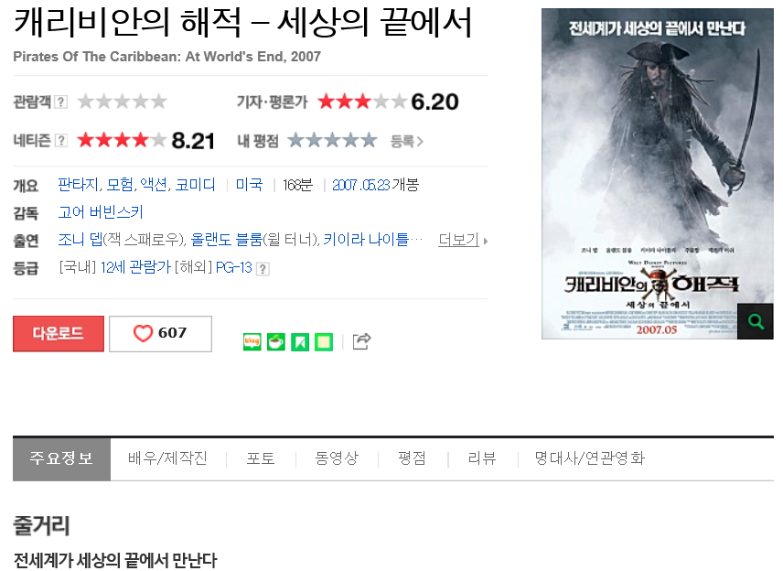Switch to the 동영상 tab
This screenshot has height=571, width=783.
click(337, 458)
